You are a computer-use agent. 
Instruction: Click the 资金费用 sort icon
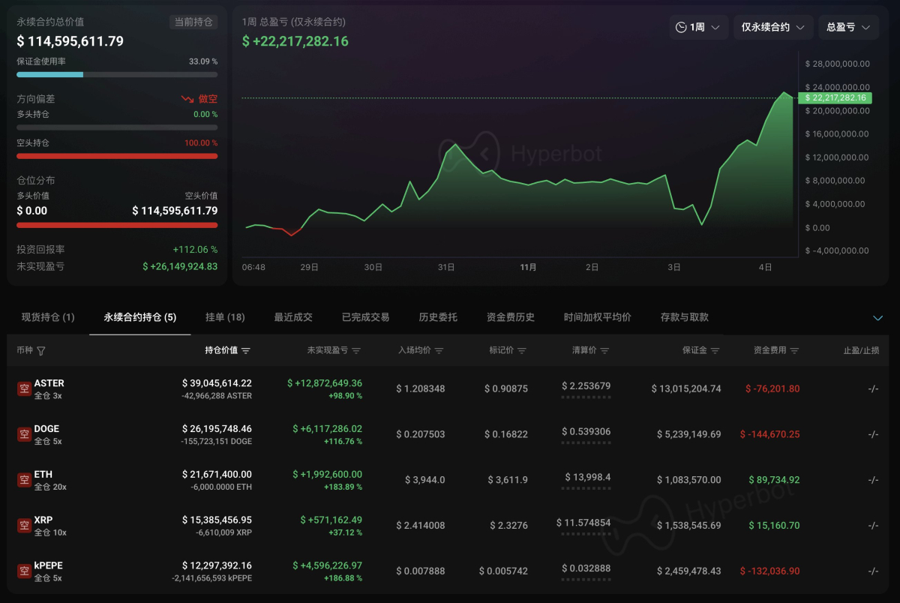794,351
